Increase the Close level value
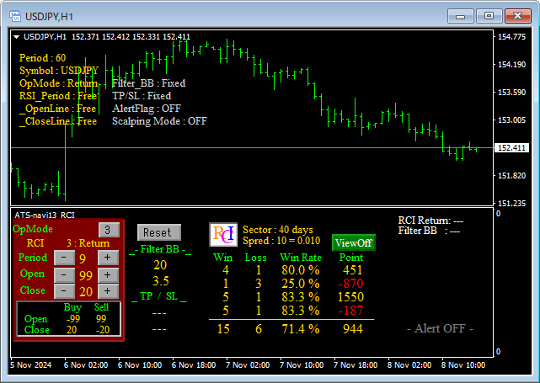540x383 pixels. point(108,291)
